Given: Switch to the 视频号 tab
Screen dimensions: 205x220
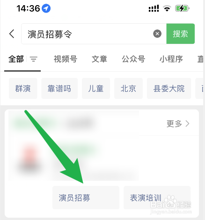Looking at the screenshot, I should click(x=66, y=59).
